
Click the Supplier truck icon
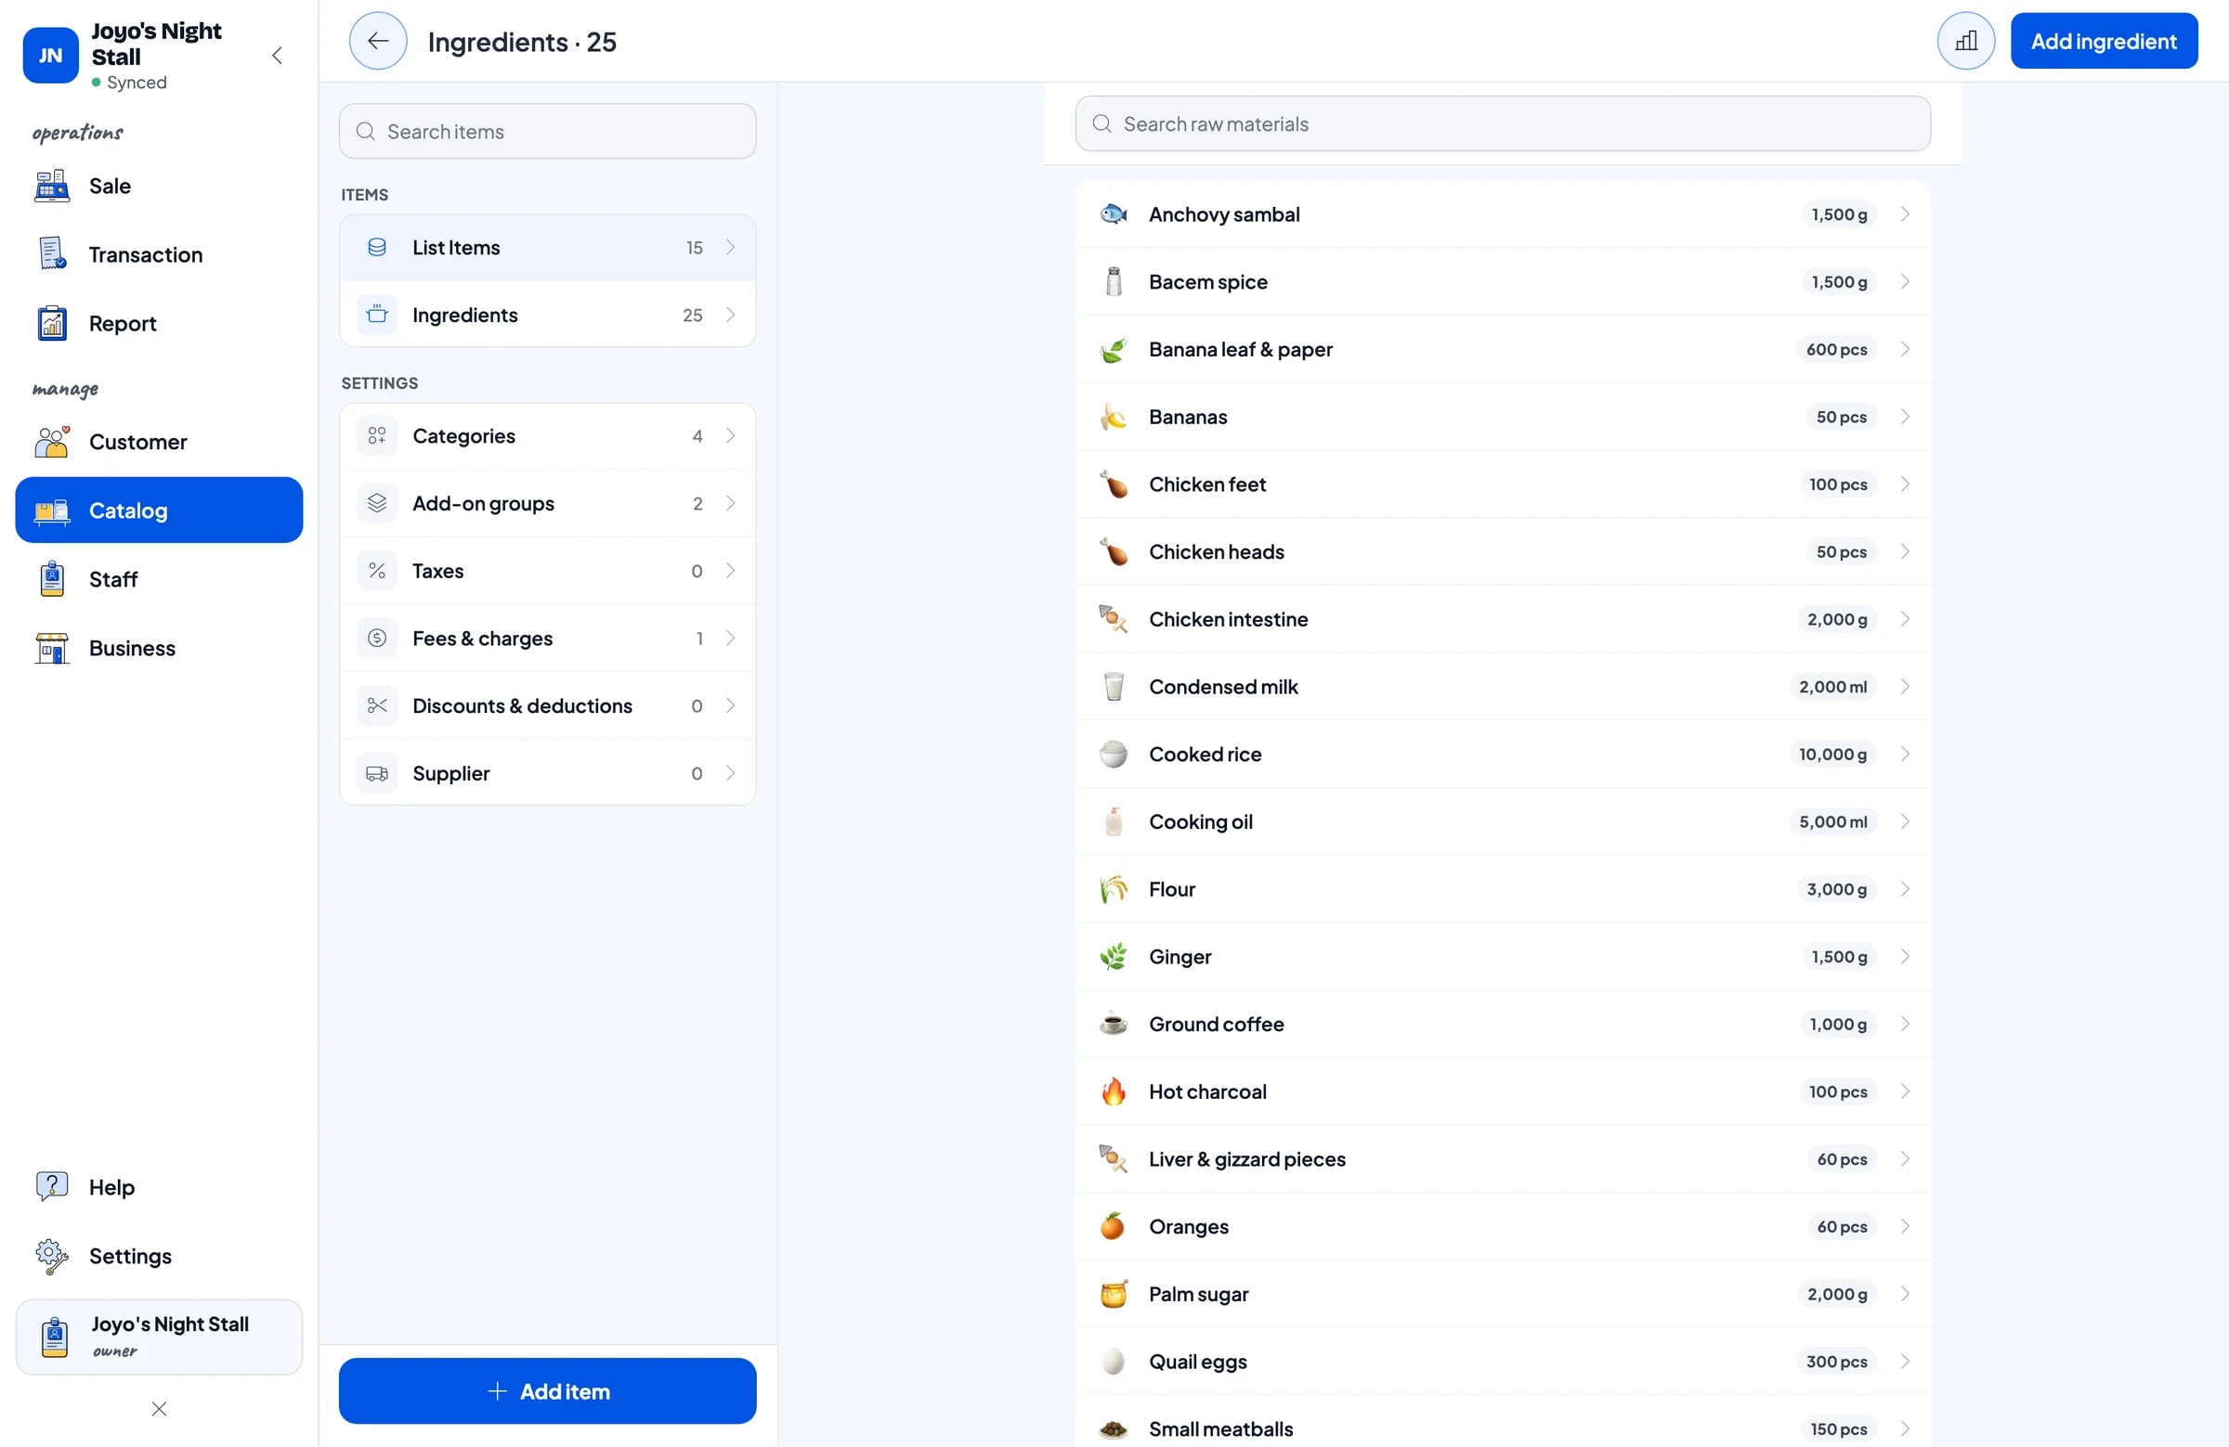click(376, 772)
